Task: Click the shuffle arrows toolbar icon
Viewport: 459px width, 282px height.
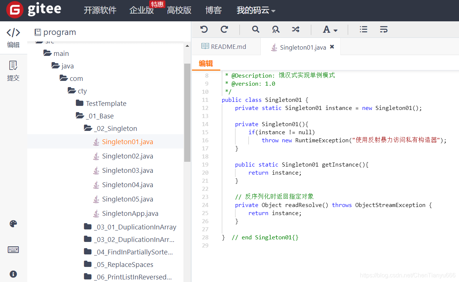Action: coord(295,29)
